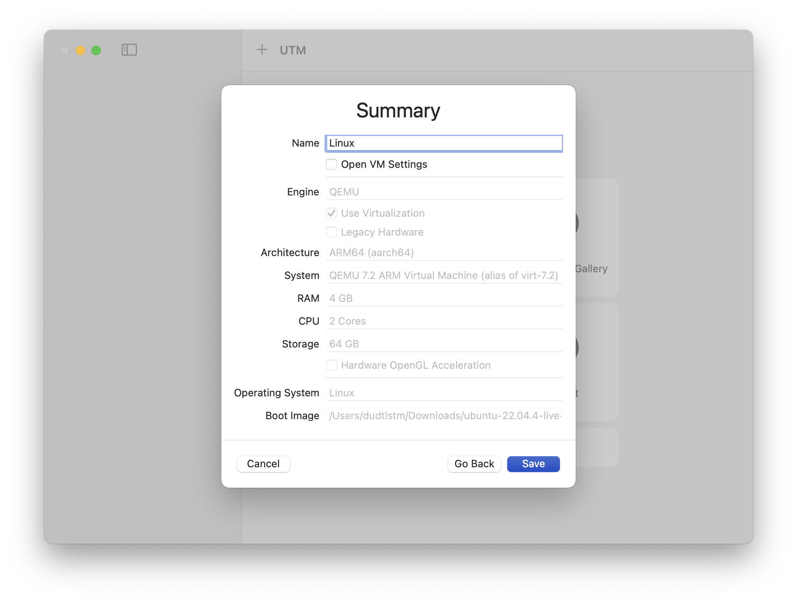This screenshot has width=797, height=602.
Task: Click into the Name text field
Action: click(444, 143)
